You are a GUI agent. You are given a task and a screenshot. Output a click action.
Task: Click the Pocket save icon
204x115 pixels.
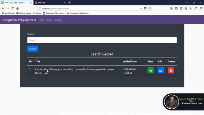[x=145, y=9]
